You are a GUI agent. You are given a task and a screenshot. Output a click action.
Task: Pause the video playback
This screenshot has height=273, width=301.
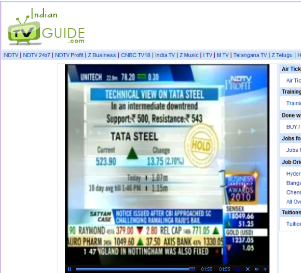[70, 269]
